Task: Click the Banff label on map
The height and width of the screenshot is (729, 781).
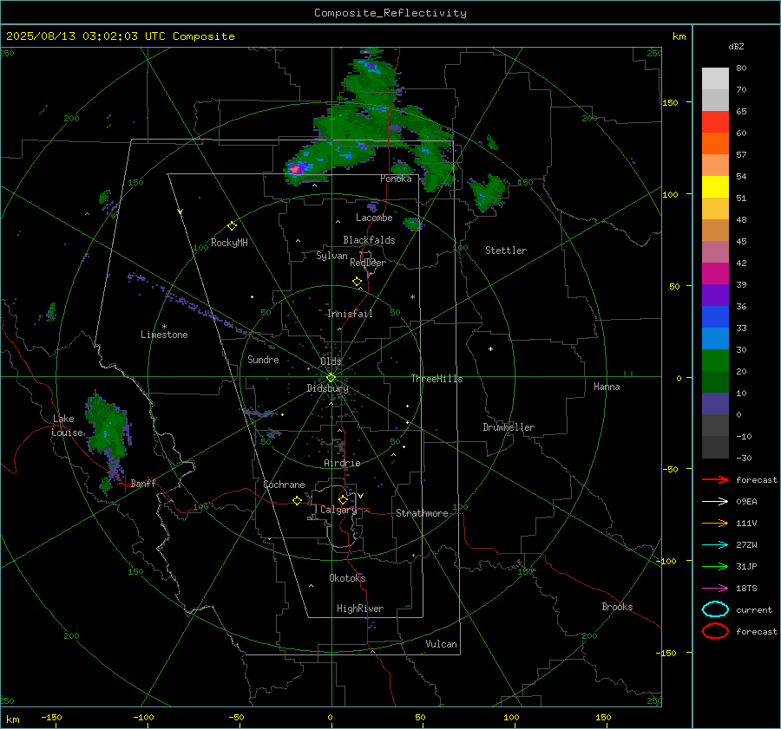Action: [x=143, y=483]
